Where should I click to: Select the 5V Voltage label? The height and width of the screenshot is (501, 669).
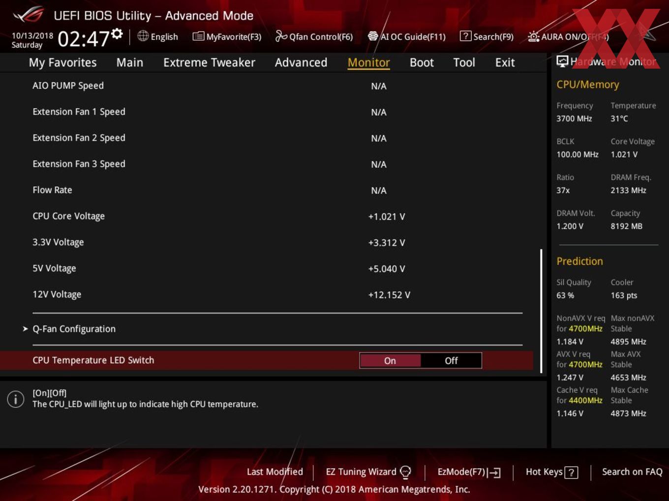[54, 268]
